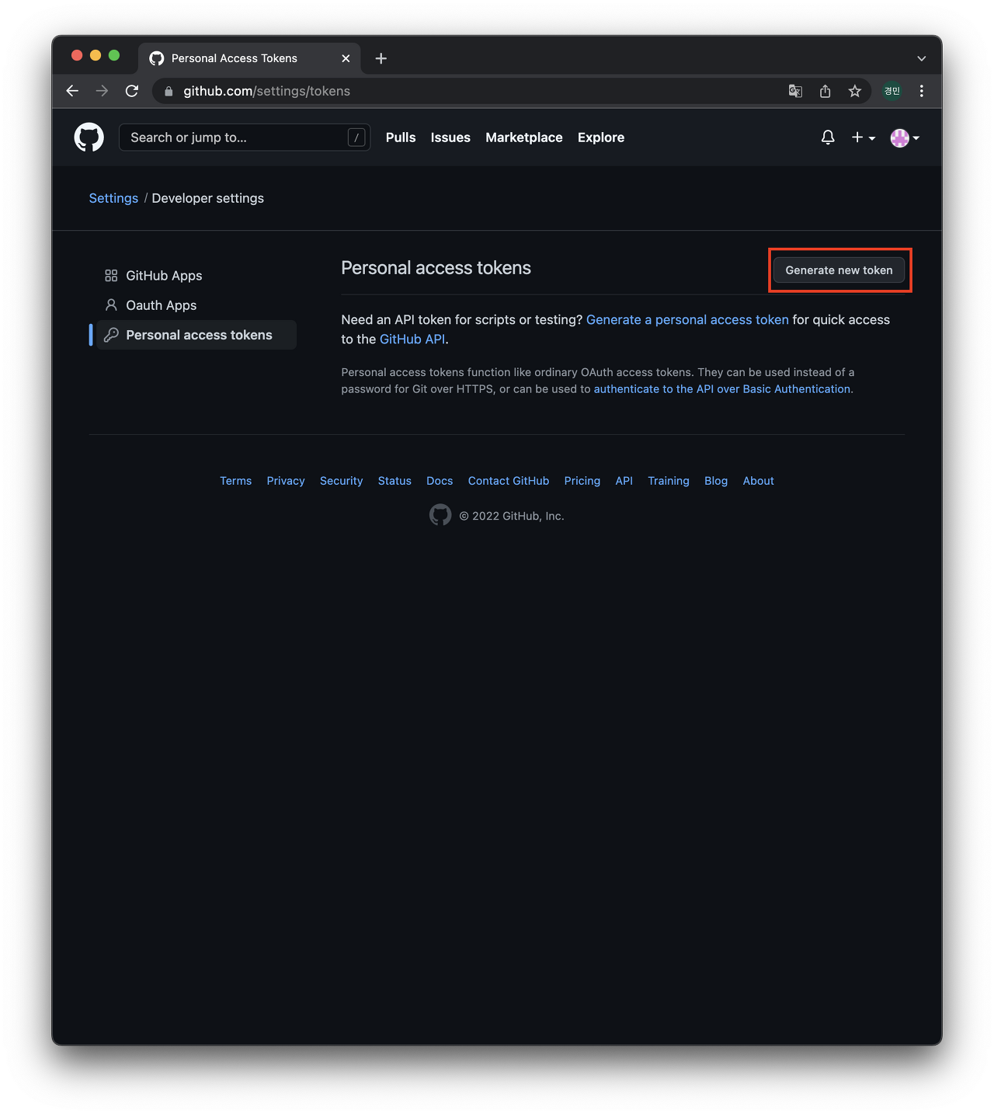The image size is (994, 1114).
Task: Open Training footer link
Action: 669,481
